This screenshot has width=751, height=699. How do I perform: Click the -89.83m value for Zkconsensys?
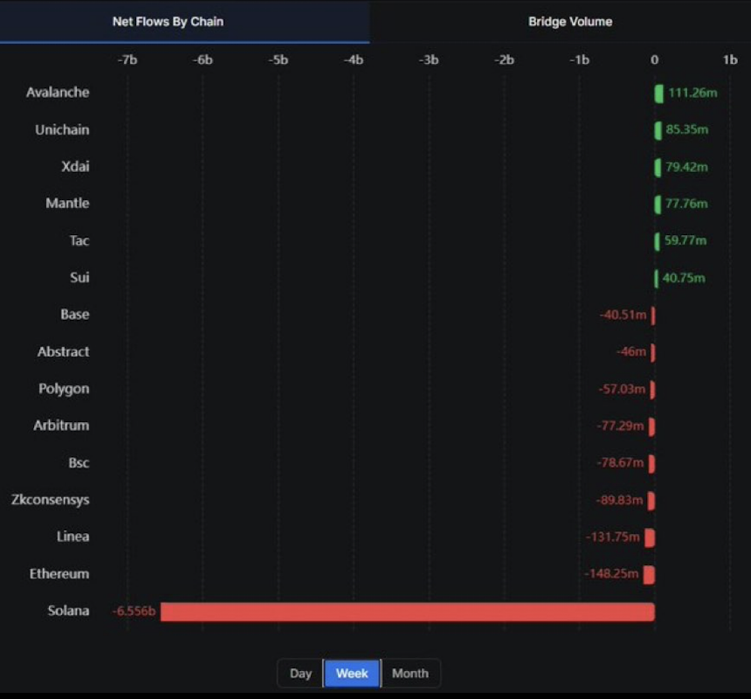click(x=619, y=500)
